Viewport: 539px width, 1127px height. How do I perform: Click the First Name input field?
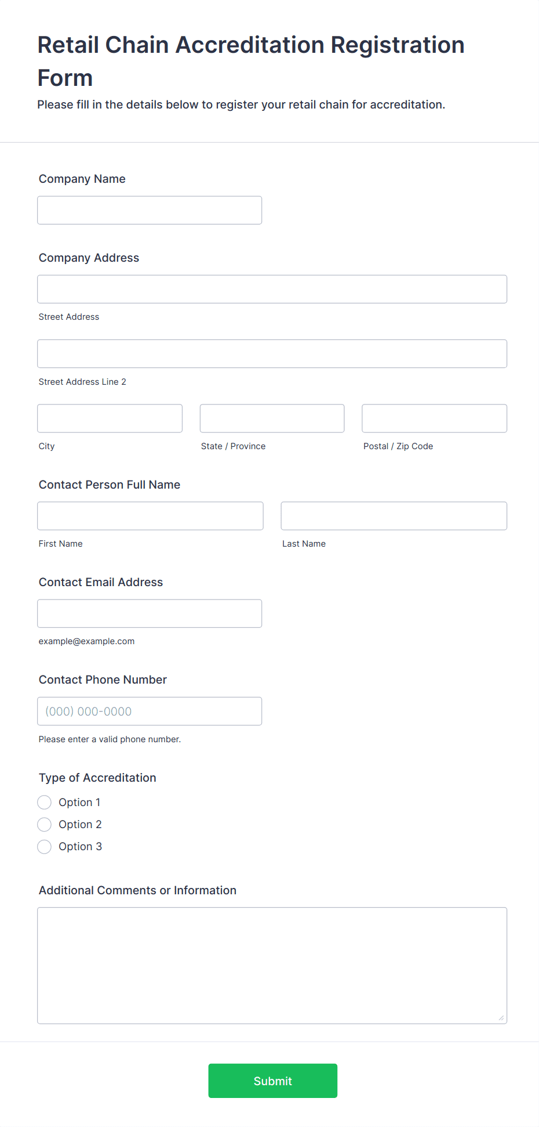pyautogui.click(x=150, y=516)
